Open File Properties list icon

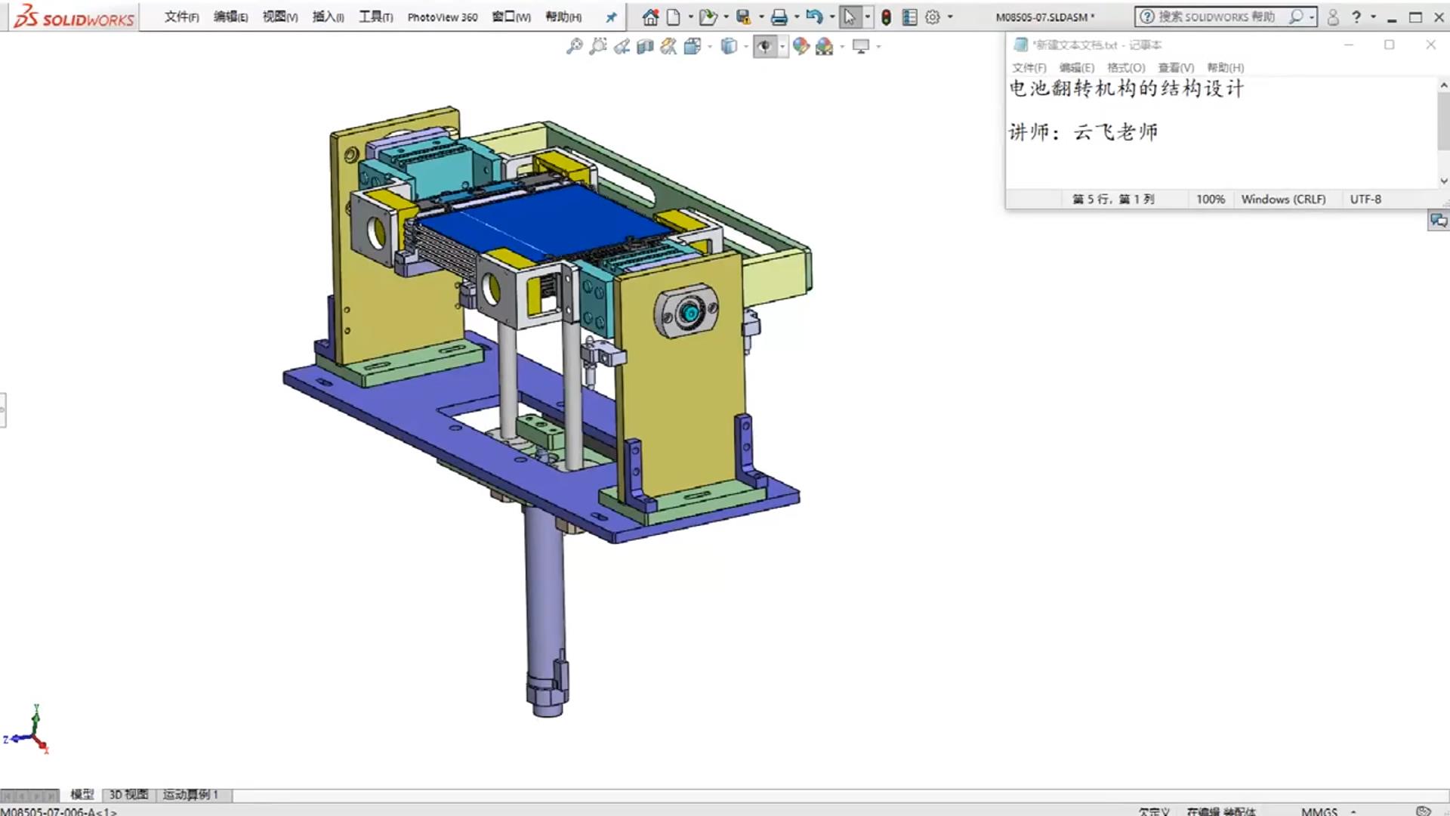(910, 17)
